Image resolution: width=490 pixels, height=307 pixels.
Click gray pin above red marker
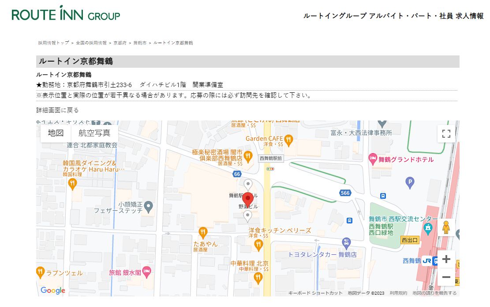(248, 185)
